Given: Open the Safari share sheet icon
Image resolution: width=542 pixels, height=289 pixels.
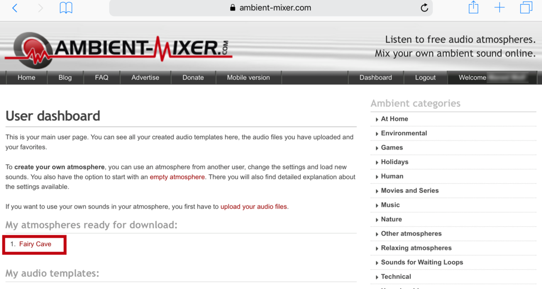Looking at the screenshot, I should click(x=473, y=7).
